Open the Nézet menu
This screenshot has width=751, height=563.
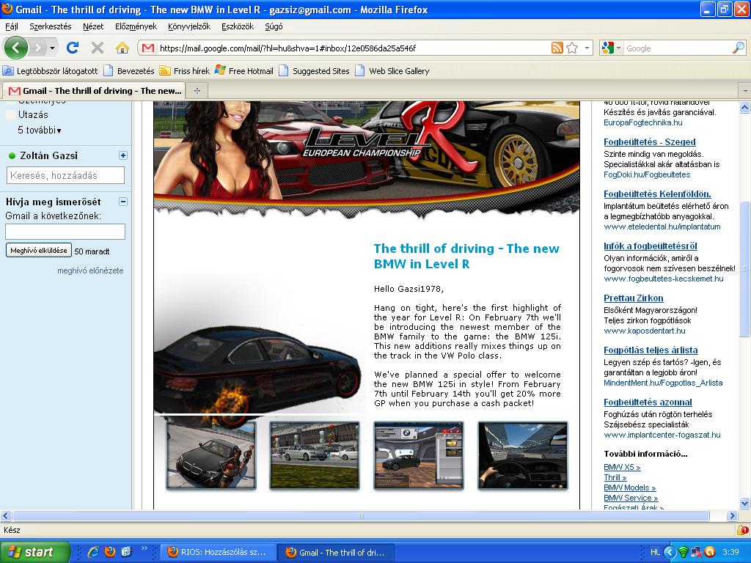tap(93, 26)
